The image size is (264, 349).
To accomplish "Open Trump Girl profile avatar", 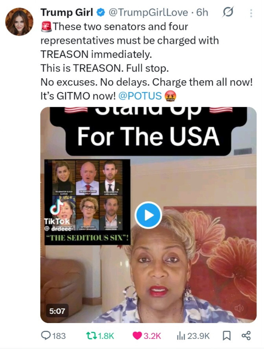I will tap(19, 22).
